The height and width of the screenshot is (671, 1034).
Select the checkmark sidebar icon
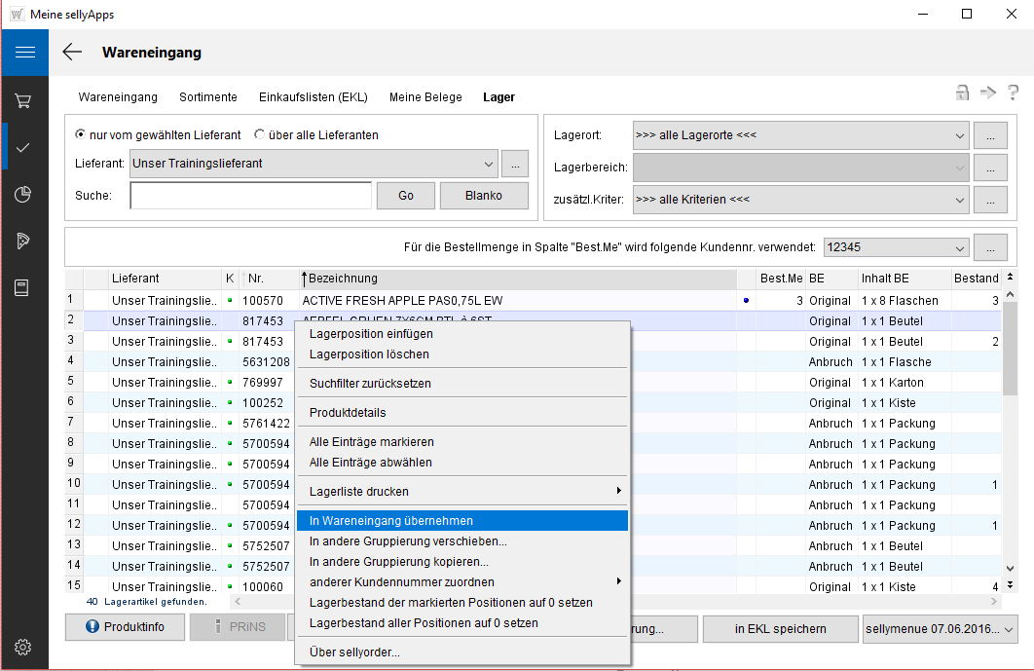click(24, 147)
